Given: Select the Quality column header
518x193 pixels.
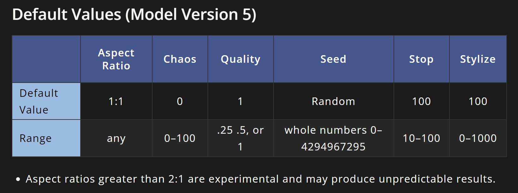Looking at the screenshot, I should coord(240,59).
